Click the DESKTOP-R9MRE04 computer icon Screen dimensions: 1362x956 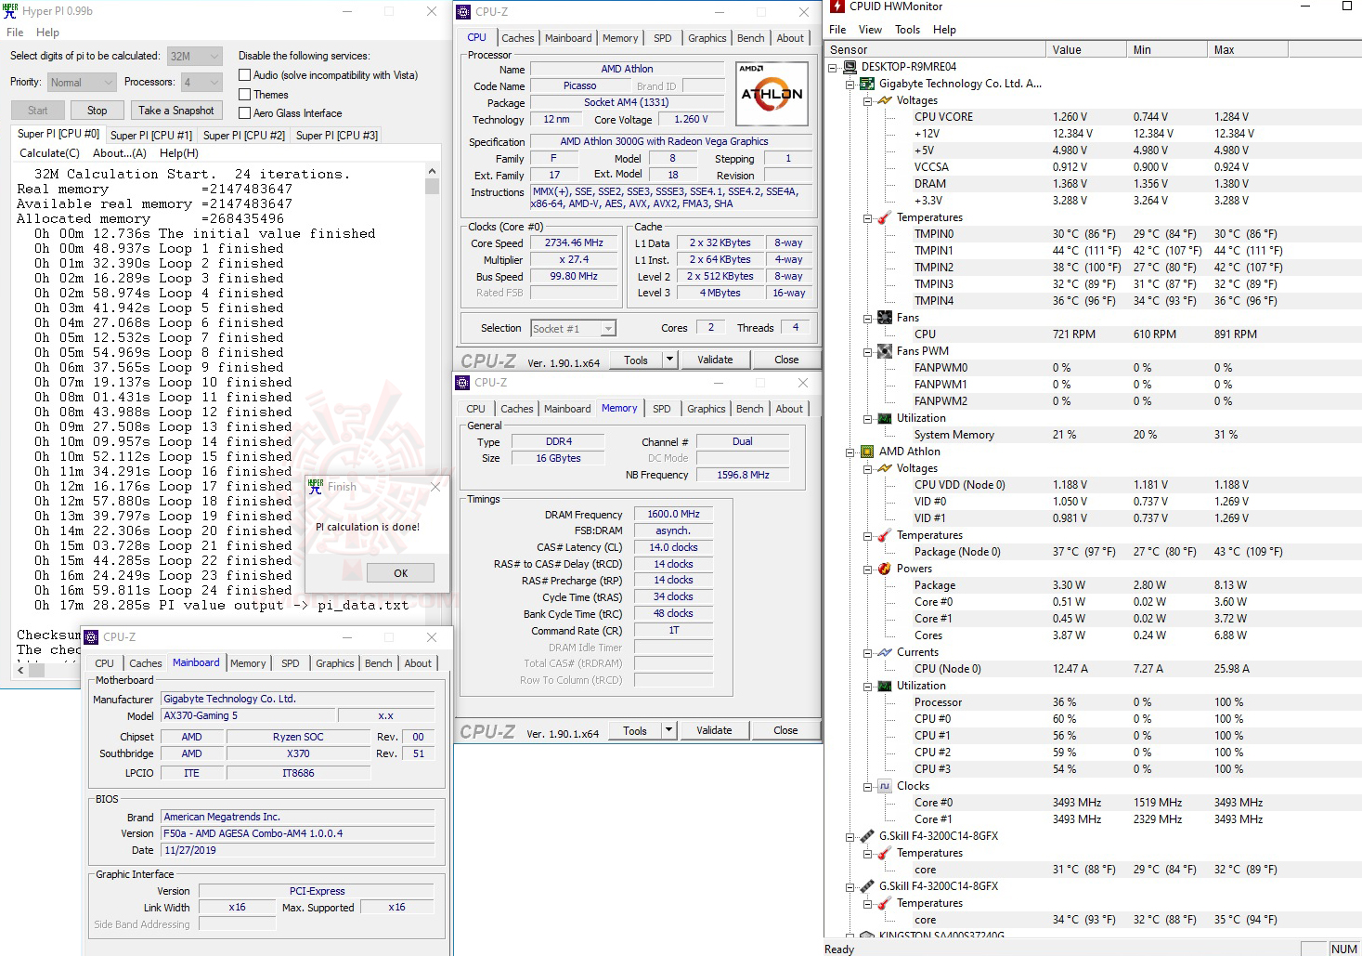[850, 67]
